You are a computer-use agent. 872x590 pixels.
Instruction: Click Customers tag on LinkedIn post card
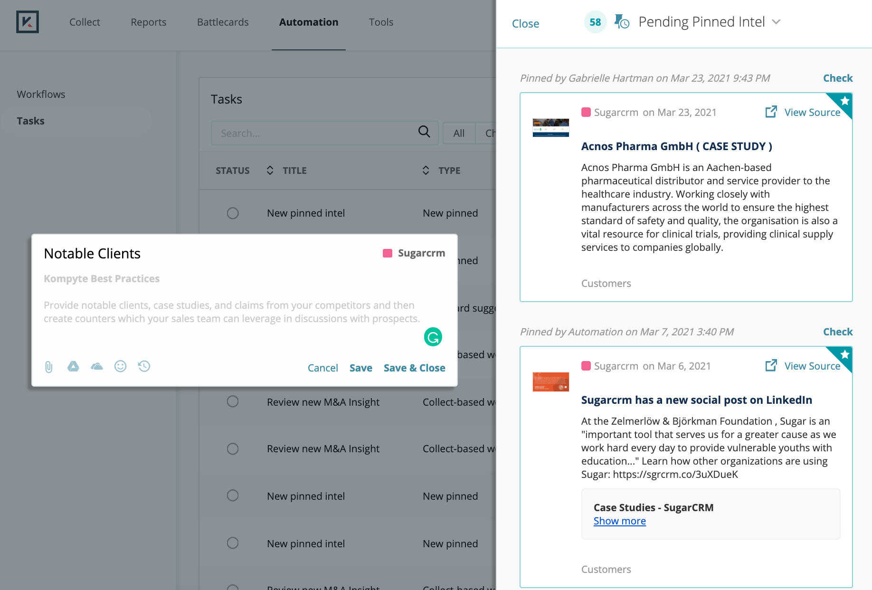pos(606,570)
